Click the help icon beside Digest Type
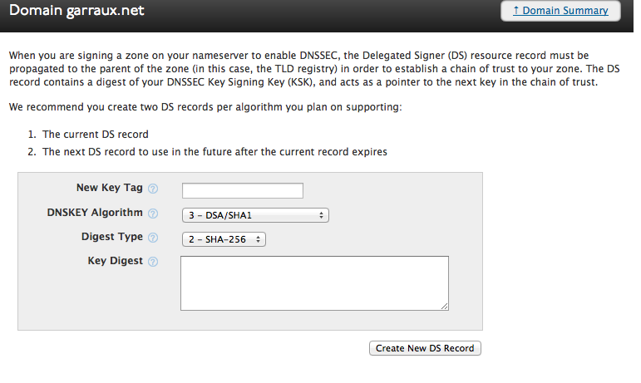Screen dimensions: 641x383 point(153,238)
